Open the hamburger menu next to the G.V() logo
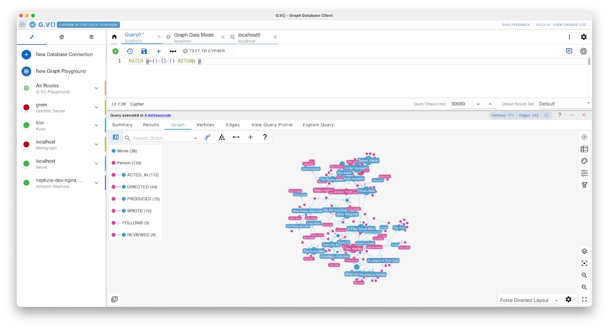Screen dimensions: 609x329 click(x=22, y=25)
